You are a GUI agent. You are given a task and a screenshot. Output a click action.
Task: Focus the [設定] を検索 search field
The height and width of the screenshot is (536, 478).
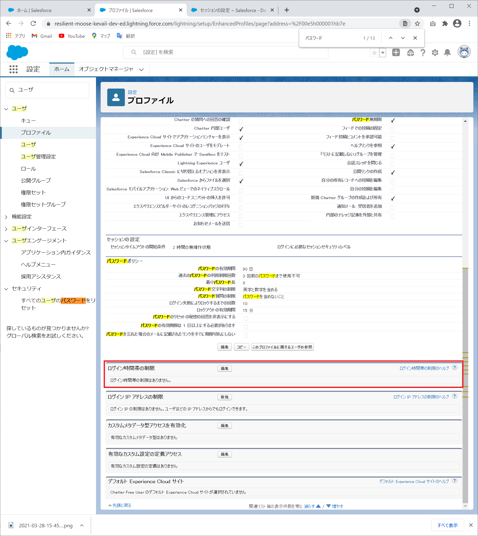pyautogui.click(x=226, y=52)
